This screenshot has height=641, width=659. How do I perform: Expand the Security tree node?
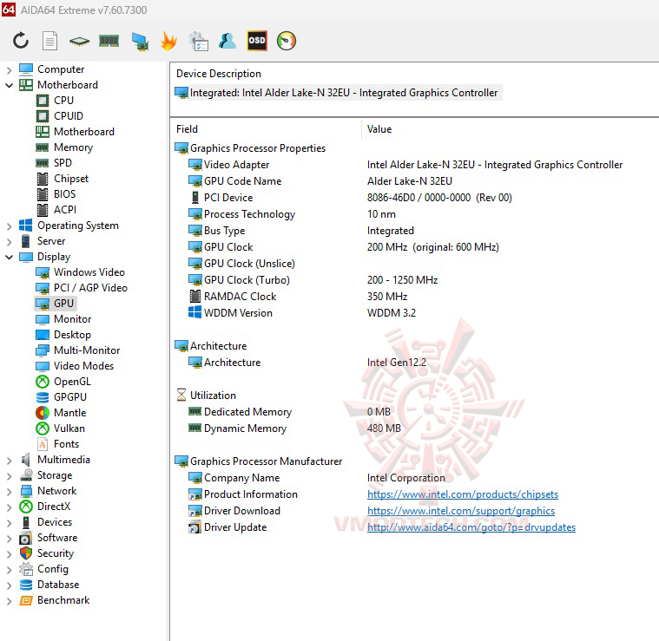(9, 553)
